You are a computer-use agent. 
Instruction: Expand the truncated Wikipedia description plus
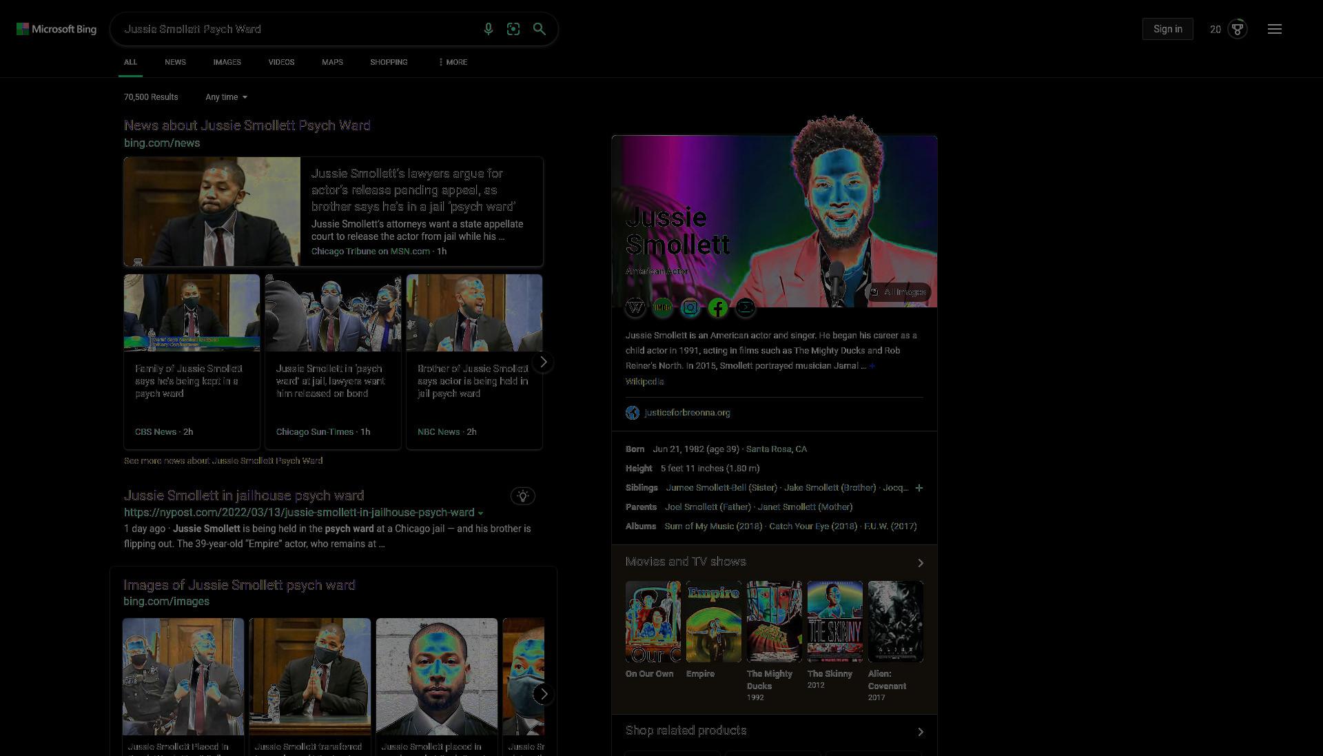pos(872,366)
